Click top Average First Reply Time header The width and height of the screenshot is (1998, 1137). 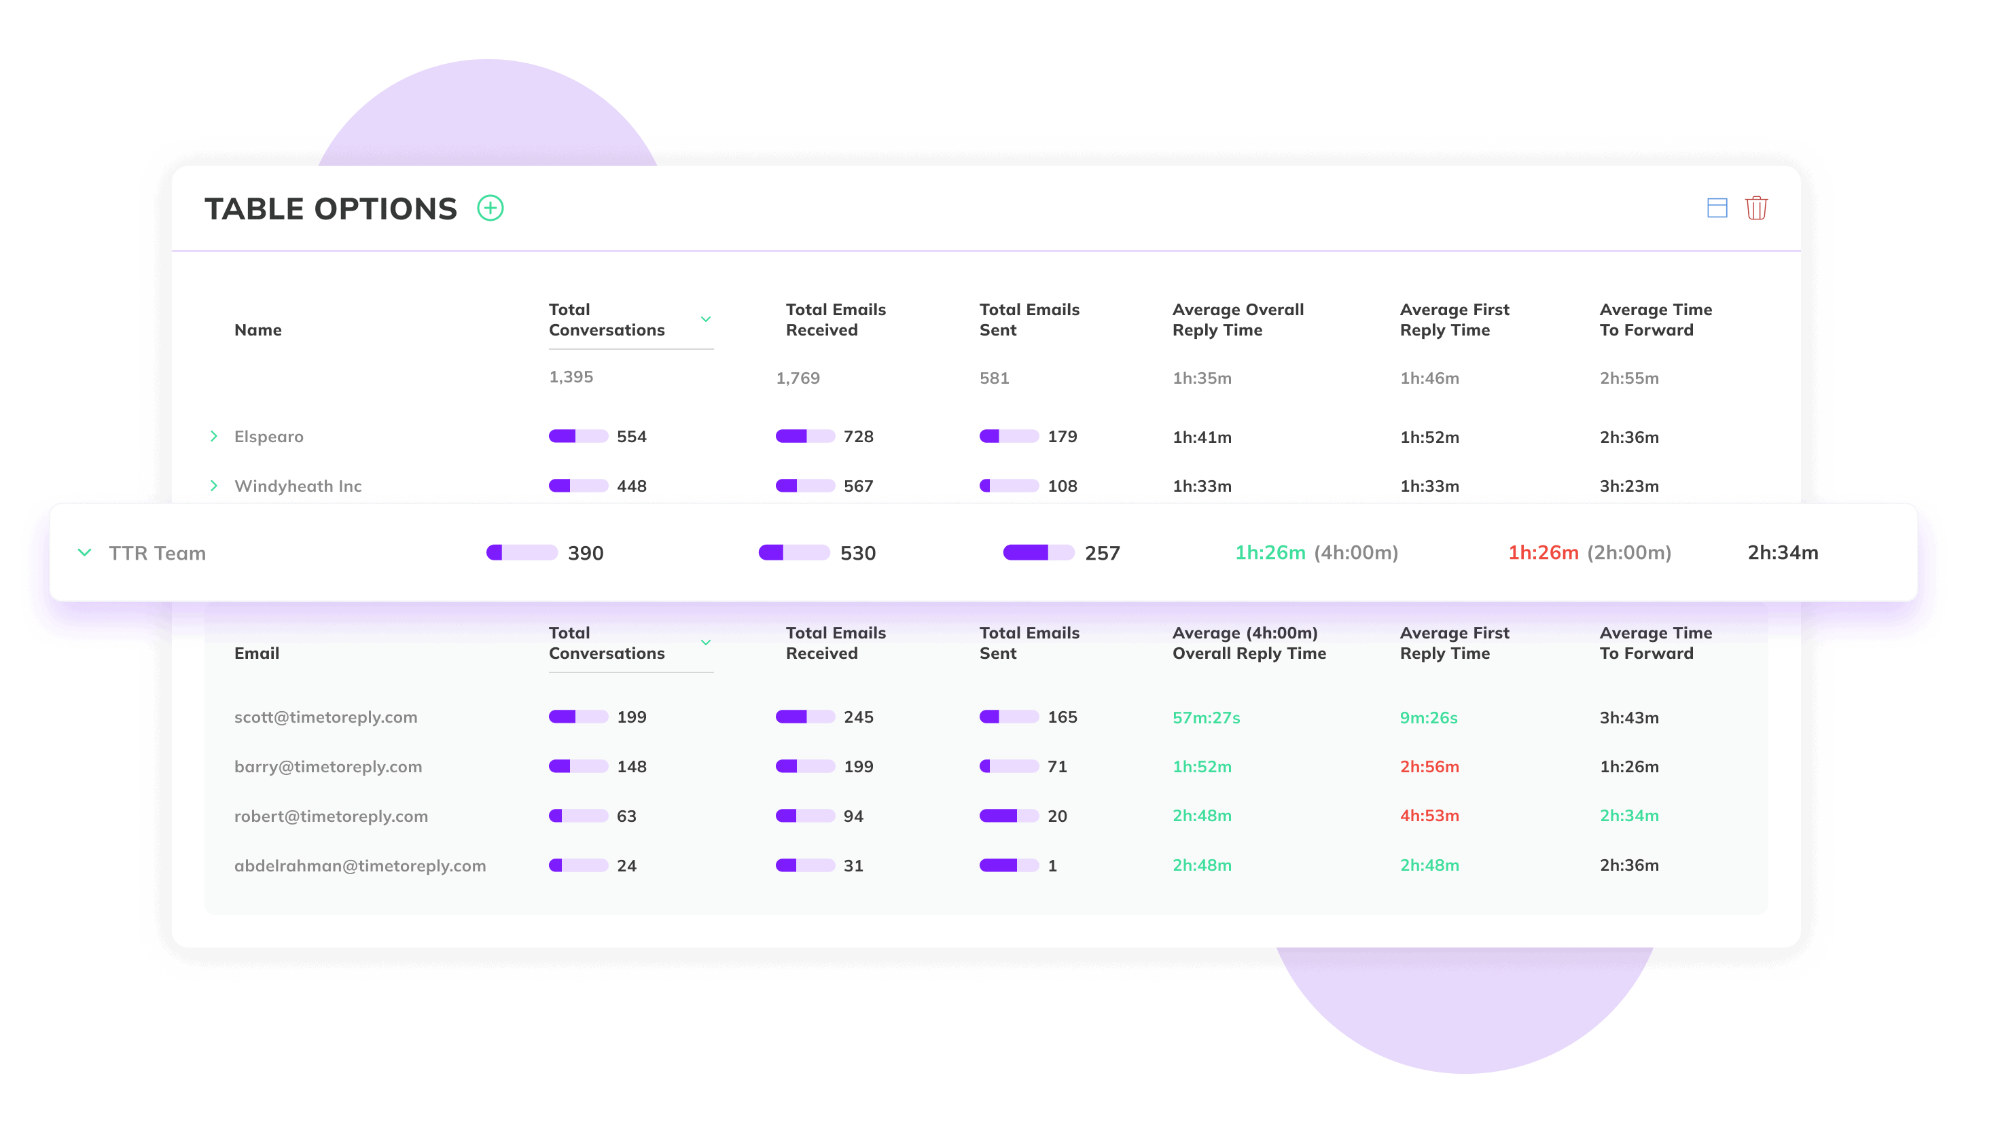click(x=1454, y=319)
